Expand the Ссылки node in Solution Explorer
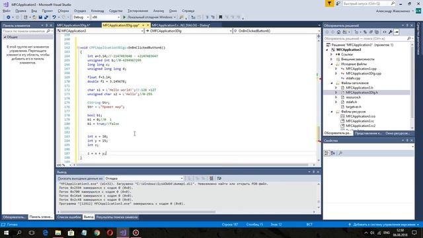This screenshot has height=238, width=423. tap(332, 54)
